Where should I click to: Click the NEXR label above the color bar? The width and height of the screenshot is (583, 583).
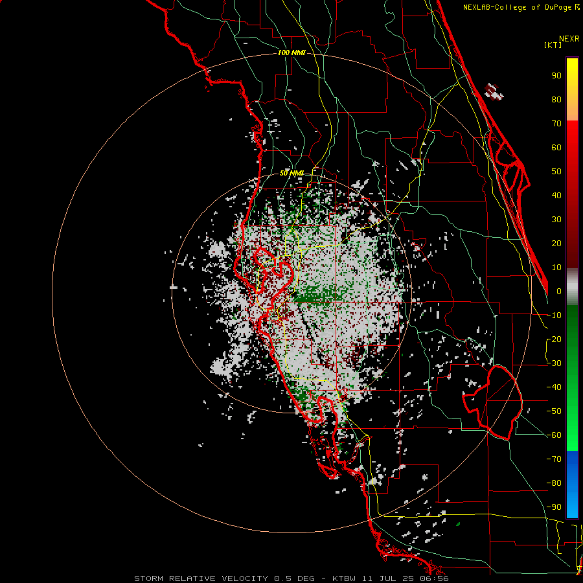pyautogui.click(x=569, y=39)
